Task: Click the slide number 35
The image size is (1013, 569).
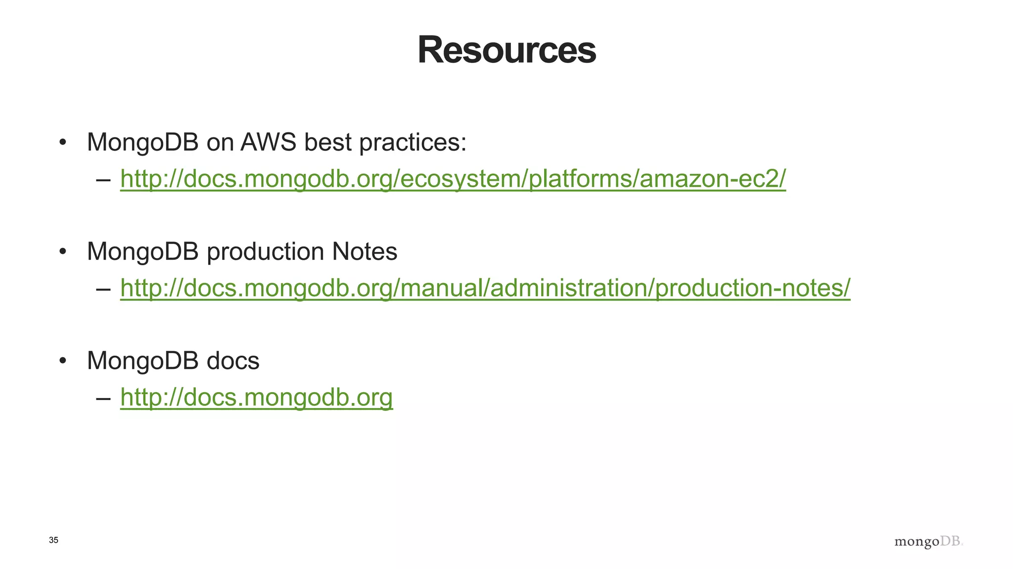Action: point(53,540)
